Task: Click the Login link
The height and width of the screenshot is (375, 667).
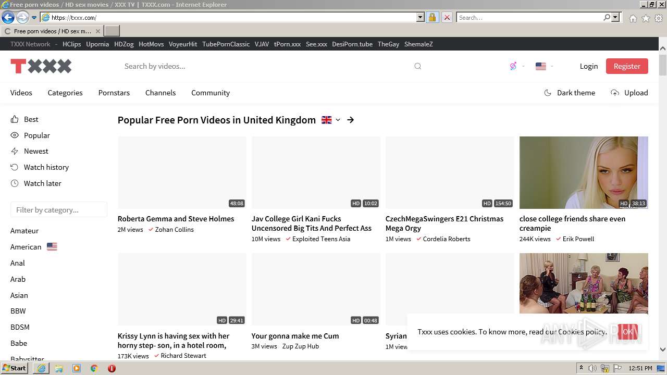Action: (589, 66)
